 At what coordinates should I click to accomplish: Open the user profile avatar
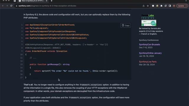(174, 6)
